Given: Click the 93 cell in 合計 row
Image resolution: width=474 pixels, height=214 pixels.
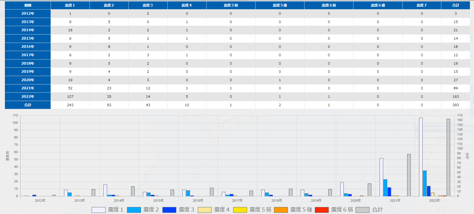Looking at the screenshot, I should point(109,105).
